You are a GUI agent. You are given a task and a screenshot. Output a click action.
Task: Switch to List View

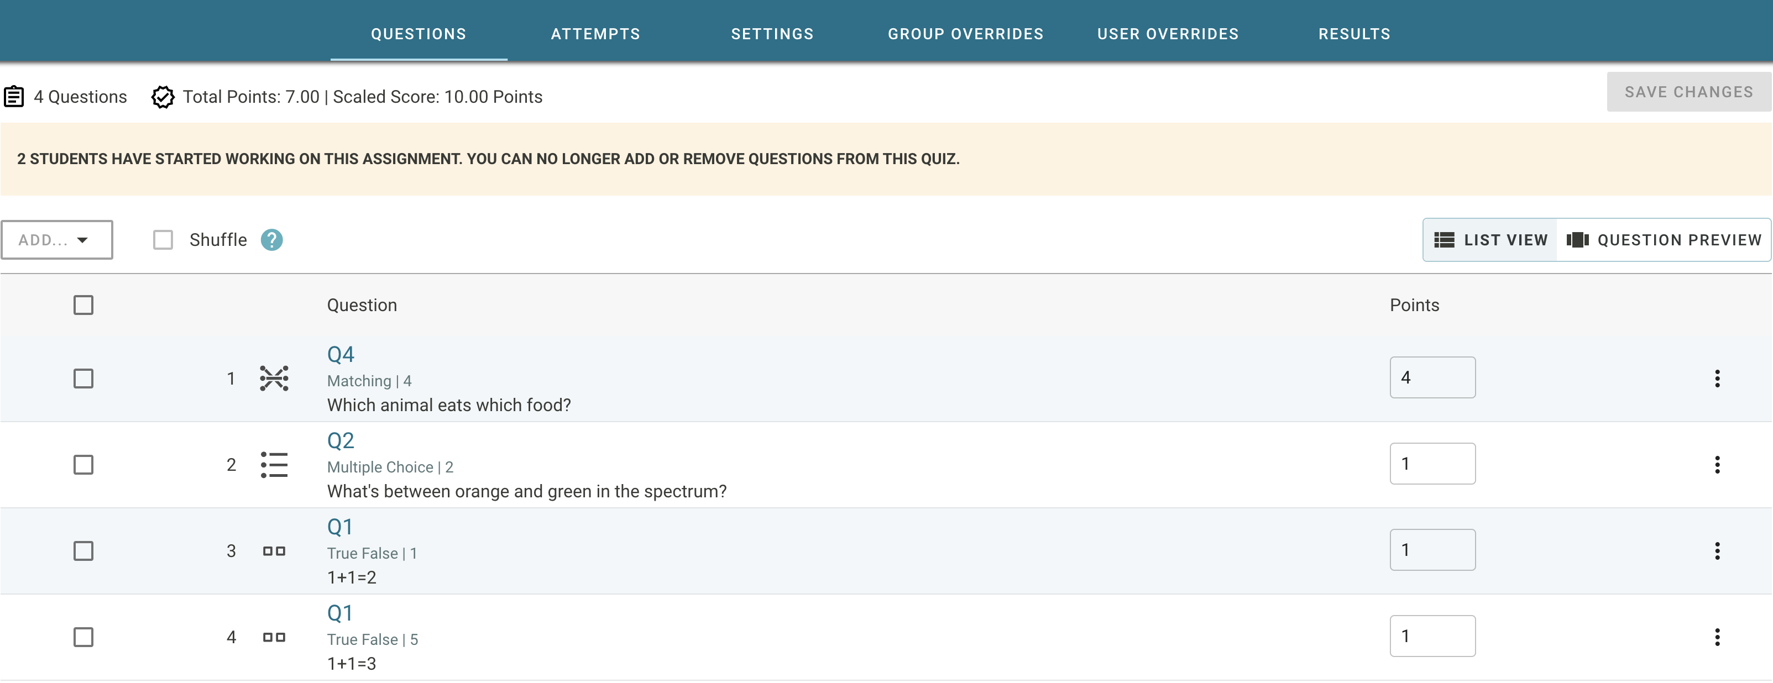pos(1491,240)
